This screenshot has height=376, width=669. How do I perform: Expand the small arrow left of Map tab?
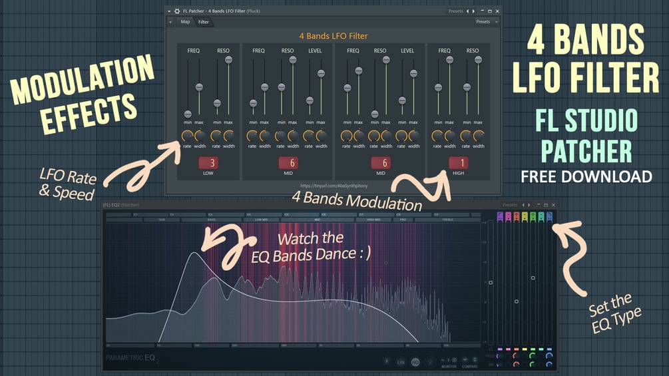coord(170,22)
